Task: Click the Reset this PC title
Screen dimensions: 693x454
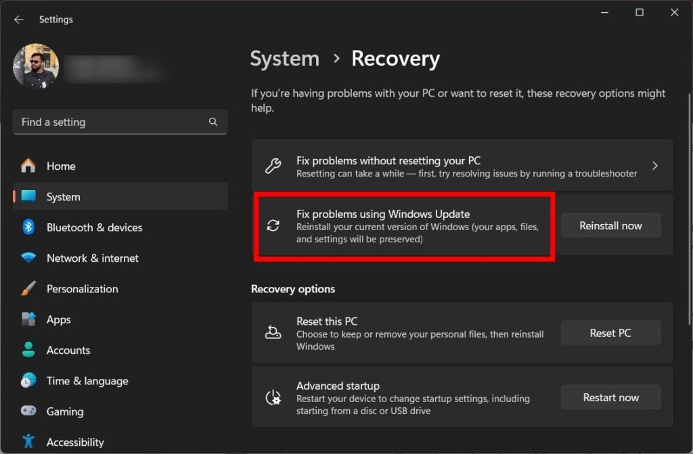Action: 327,321
